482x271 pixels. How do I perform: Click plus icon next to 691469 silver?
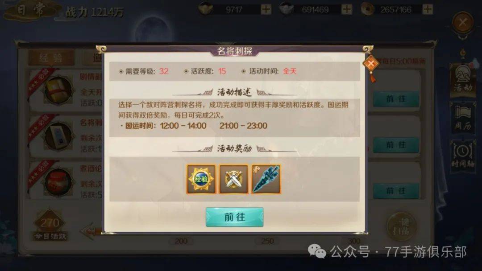click(x=347, y=9)
